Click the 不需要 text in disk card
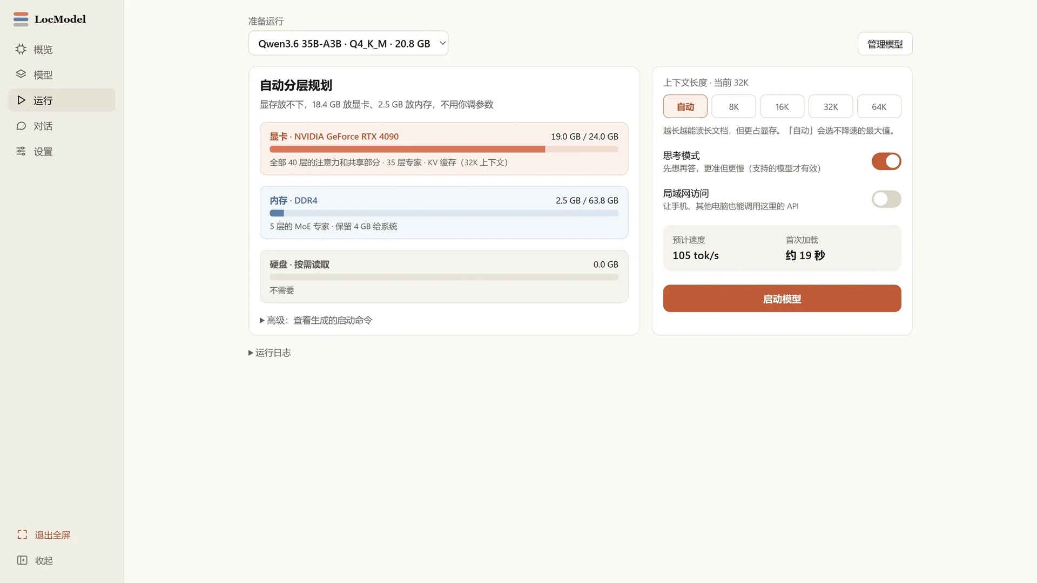Screen dimensions: 1037x583 coord(282,290)
